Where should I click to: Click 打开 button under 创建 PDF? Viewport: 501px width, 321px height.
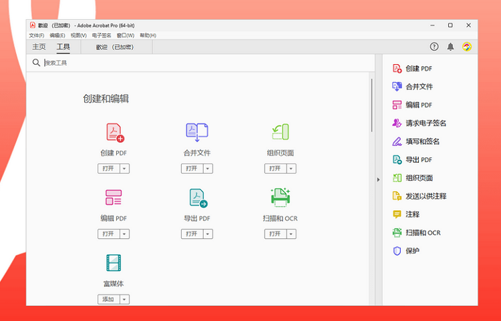click(109, 168)
